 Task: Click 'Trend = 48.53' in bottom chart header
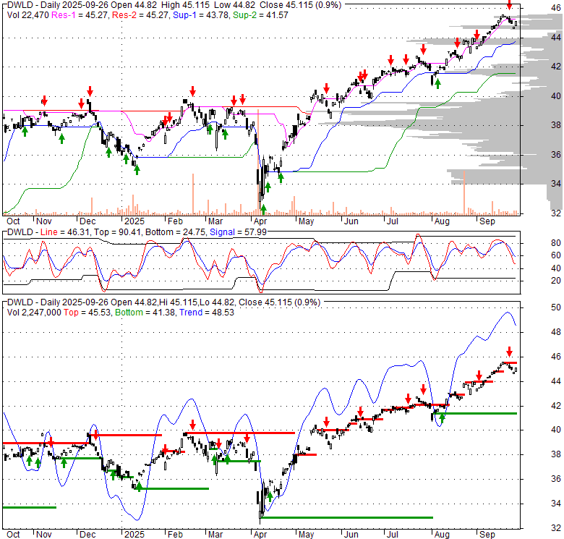[207, 313]
